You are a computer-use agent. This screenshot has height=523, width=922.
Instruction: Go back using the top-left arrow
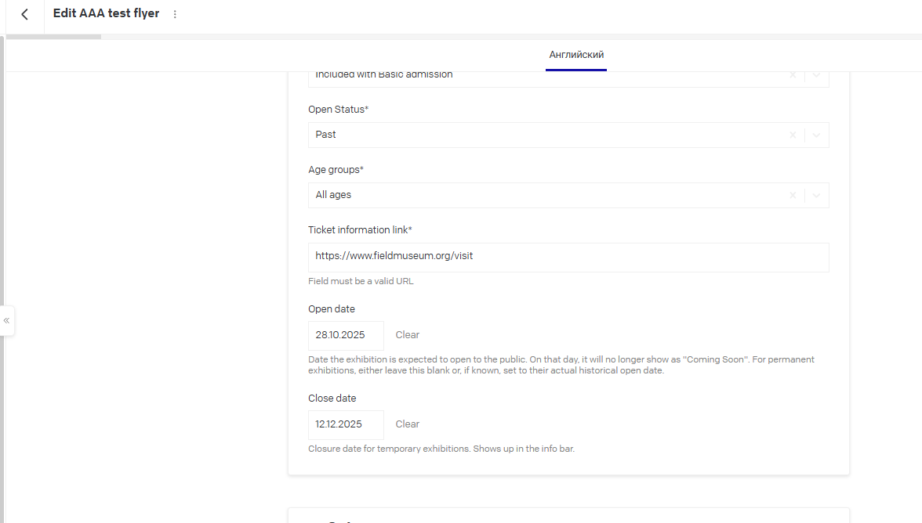click(25, 14)
